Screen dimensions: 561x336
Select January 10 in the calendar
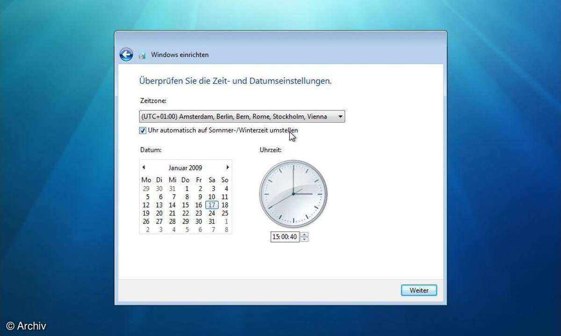[212, 197]
